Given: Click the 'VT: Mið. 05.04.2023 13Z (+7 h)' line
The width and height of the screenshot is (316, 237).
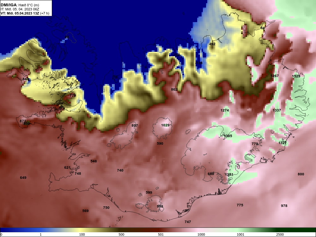Looking at the screenshot, I should (x=25, y=13).
